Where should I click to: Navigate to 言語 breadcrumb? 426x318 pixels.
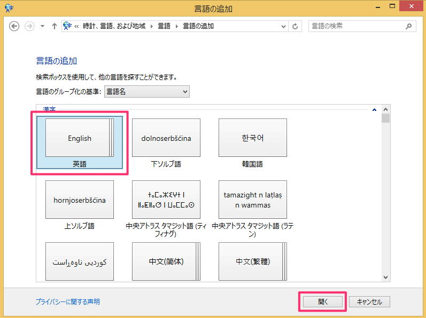165,26
